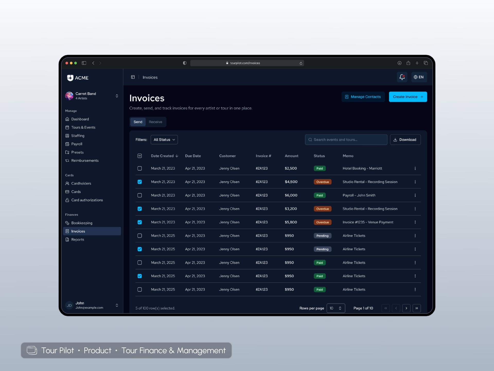Click the Manage Contacts button
This screenshot has width=494, height=371.
point(363,97)
